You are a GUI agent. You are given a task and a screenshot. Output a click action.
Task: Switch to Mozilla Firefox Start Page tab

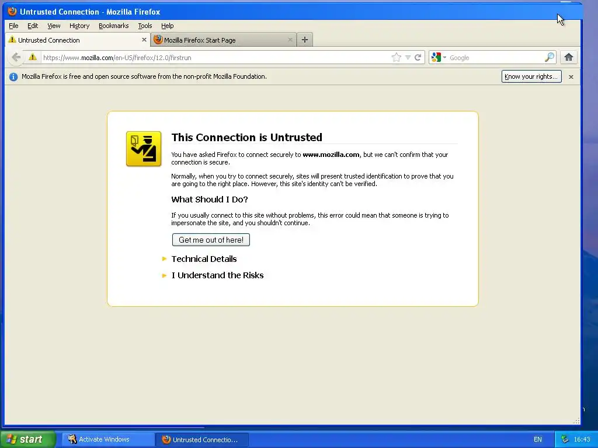click(224, 40)
